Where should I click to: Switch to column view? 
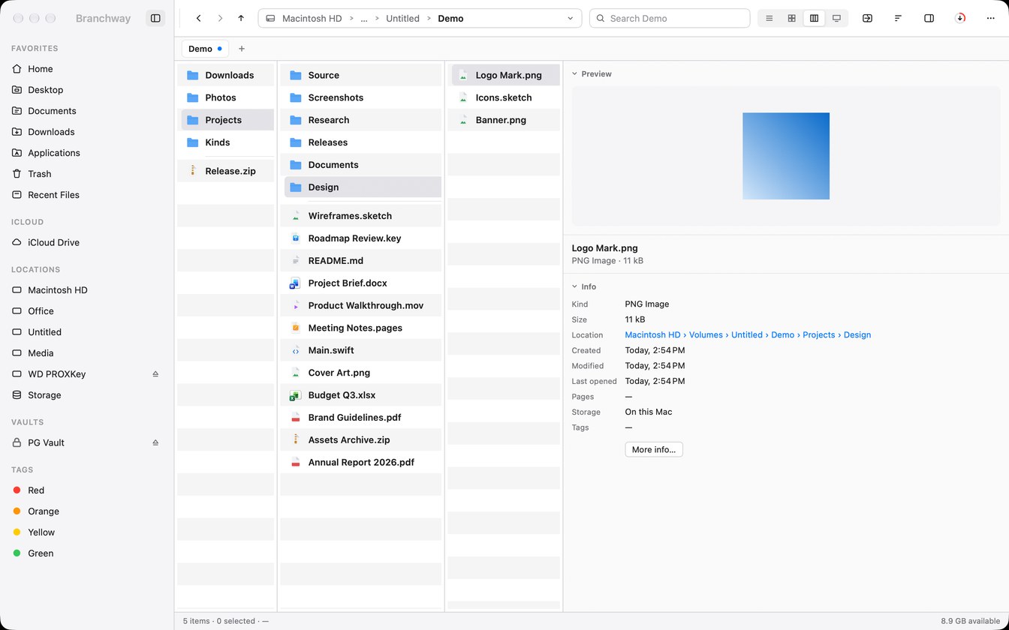pyautogui.click(x=814, y=18)
